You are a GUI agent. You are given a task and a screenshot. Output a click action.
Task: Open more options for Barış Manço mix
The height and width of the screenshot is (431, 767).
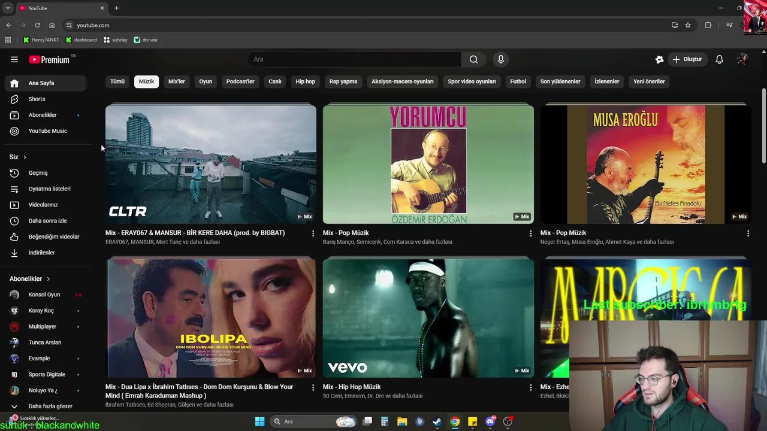coord(530,233)
